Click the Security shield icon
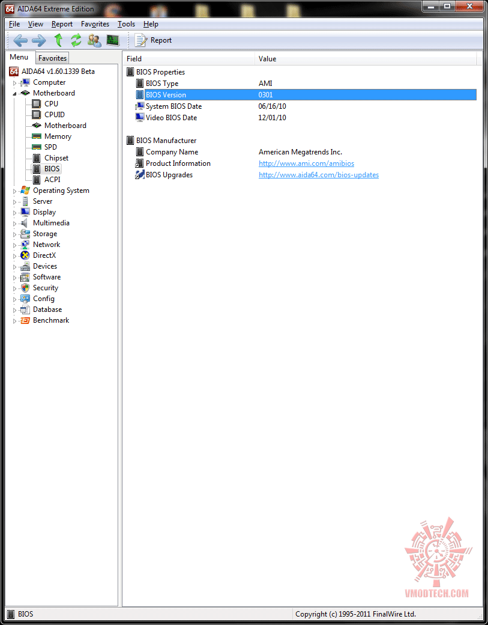Image resolution: width=488 pixels, height=625 pixels. pyautogui.click(x=25, y=288)
